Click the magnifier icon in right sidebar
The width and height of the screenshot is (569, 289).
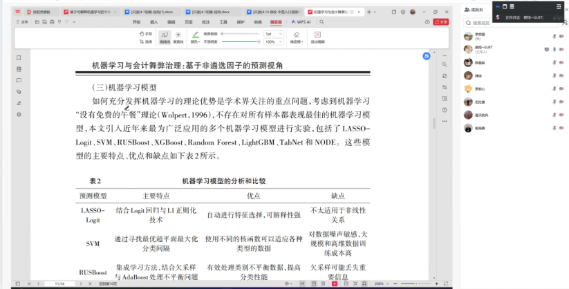pyautogui.click(x=444, y=64)
